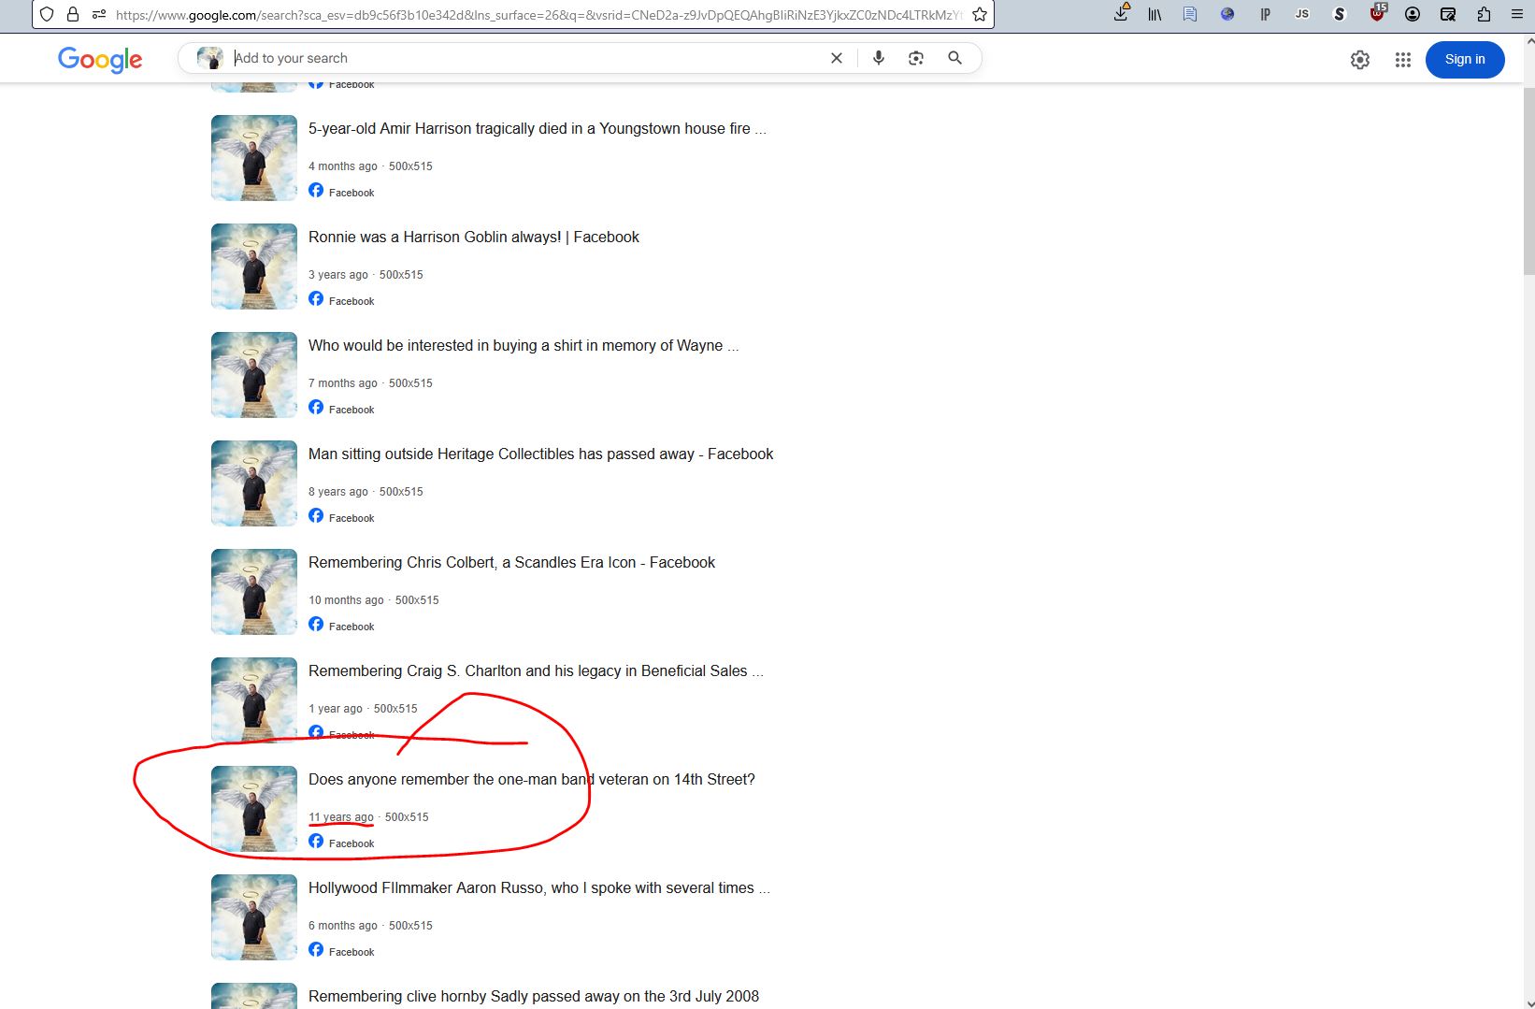Open 'Ronnie was a Harrison Goblin always!' result
Image resolution: width=1535 pixels, height=1009 pixels.
click(x=474, y=238)
